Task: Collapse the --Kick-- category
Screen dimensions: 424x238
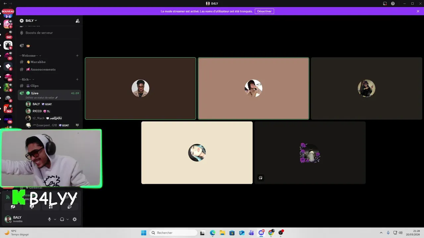Action: click(x=27, y=79)
